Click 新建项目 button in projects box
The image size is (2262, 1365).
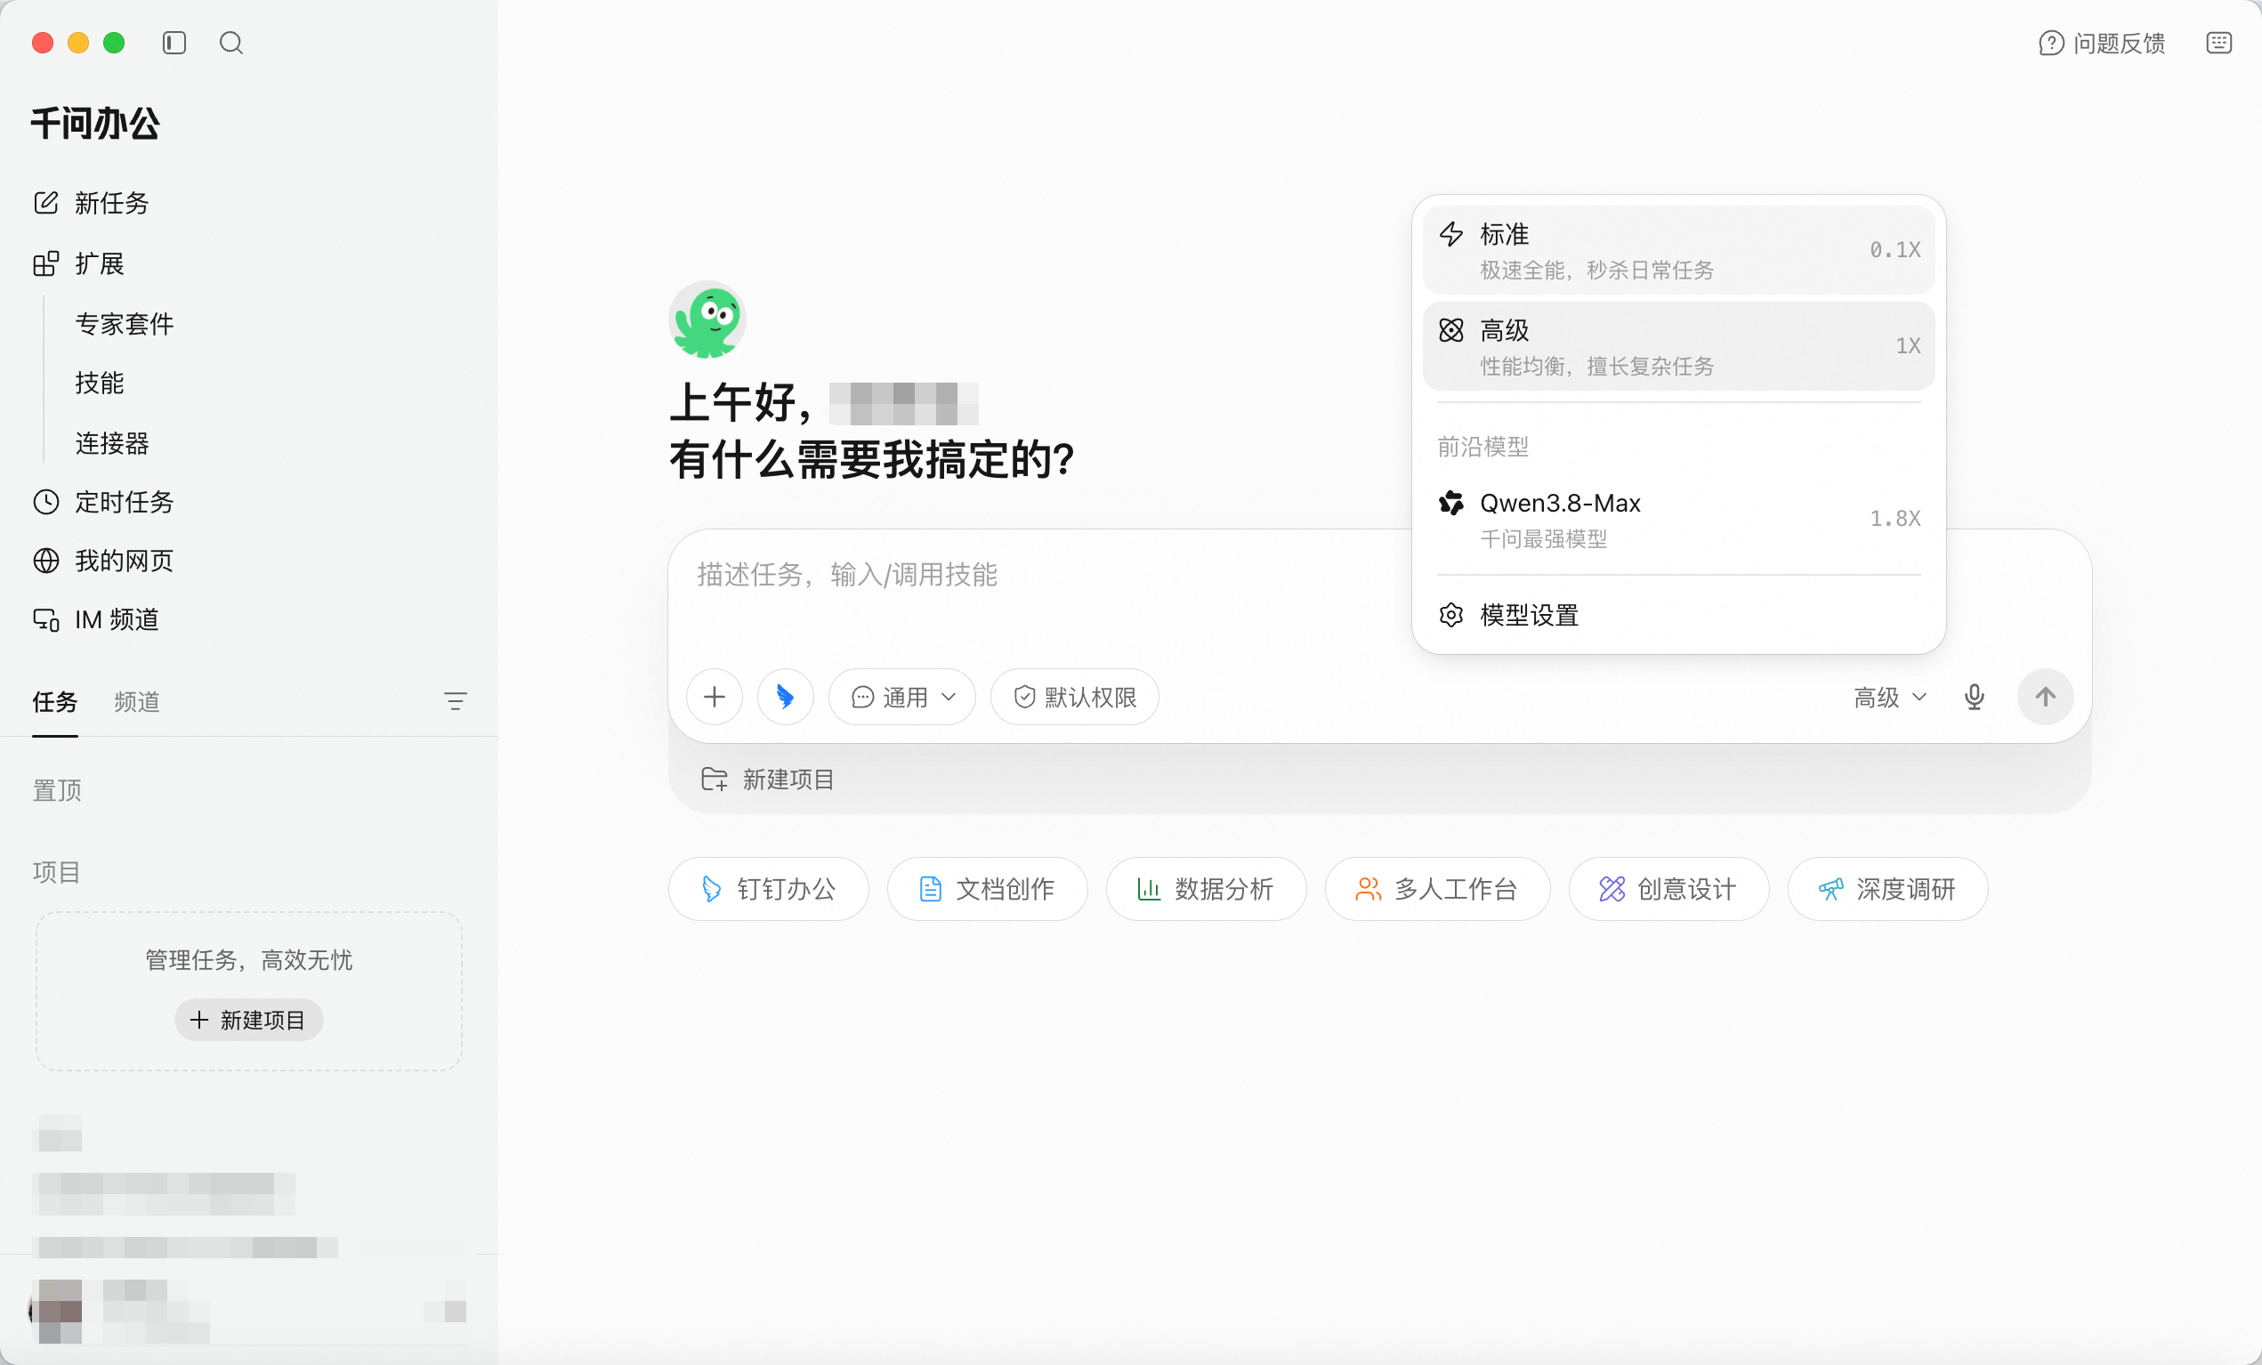[248, 1020]
